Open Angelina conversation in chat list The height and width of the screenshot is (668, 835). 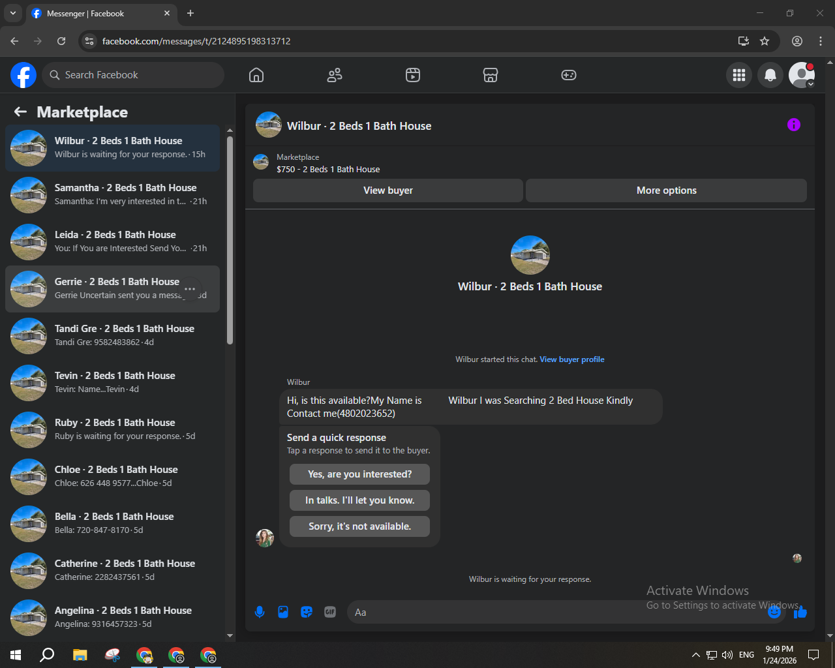click(x=112, y=618)
